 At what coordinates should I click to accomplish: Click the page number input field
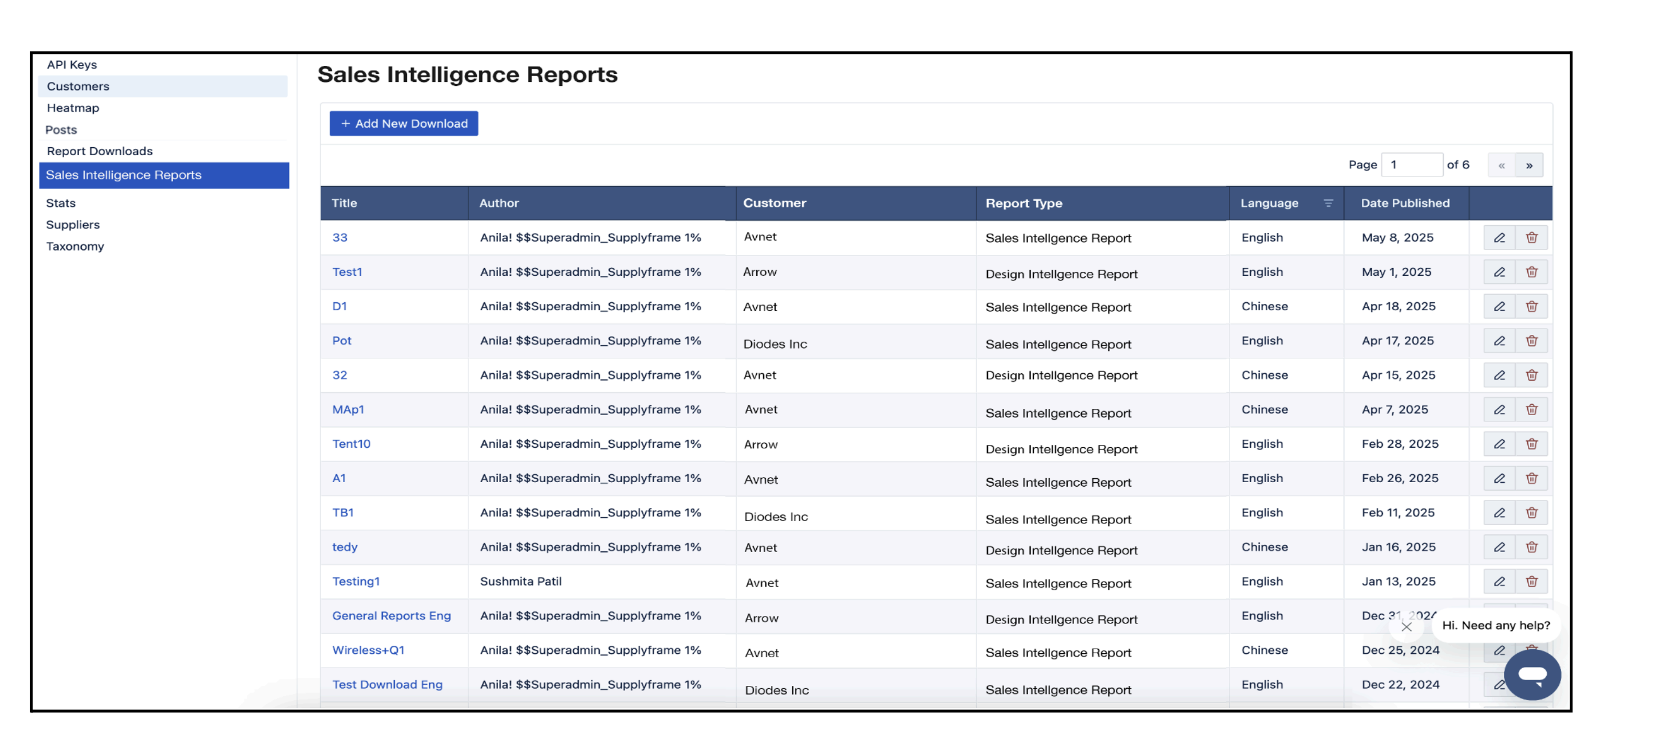(x=1412, y=165)
